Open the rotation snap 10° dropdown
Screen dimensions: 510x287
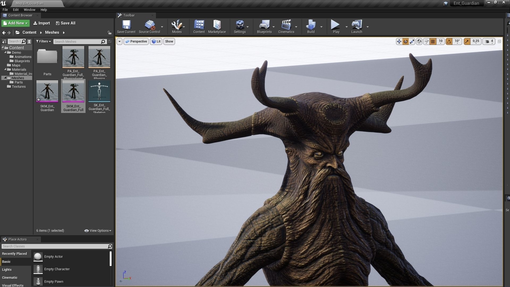coord(457,41)
